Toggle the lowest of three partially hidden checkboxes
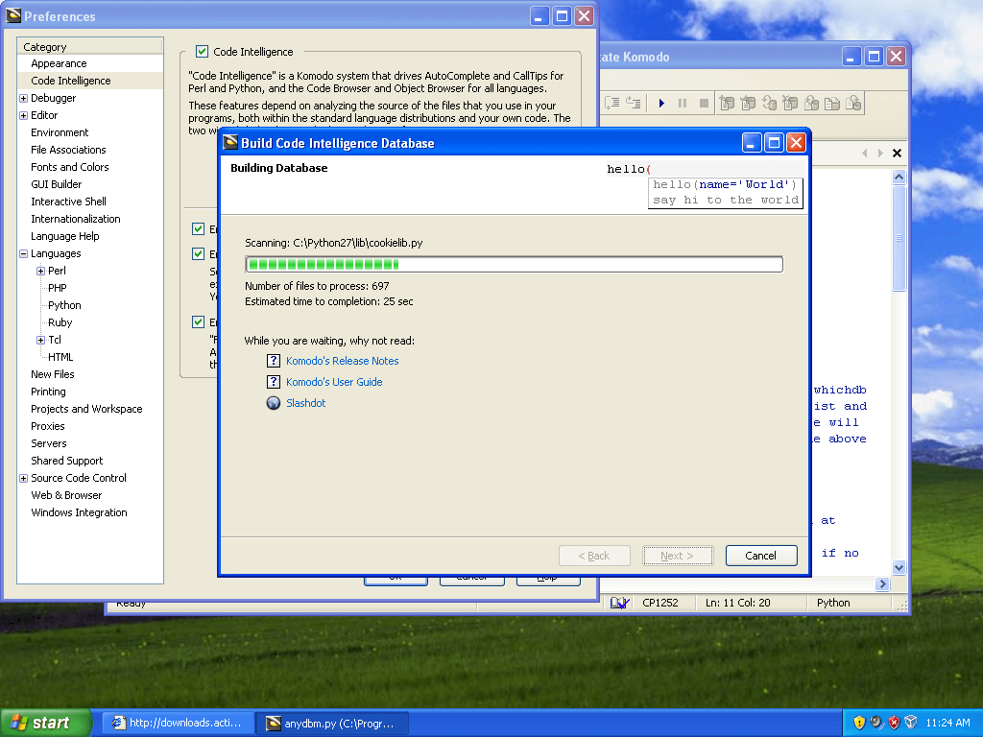 (x=198, y=322)
